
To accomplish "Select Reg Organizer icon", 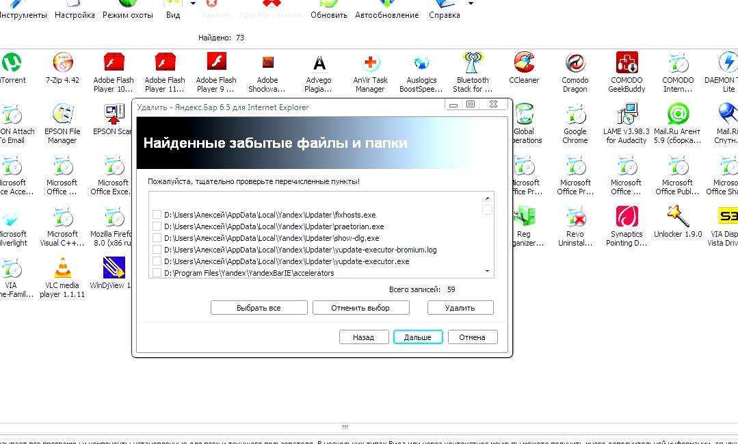I will coord(524,217).
